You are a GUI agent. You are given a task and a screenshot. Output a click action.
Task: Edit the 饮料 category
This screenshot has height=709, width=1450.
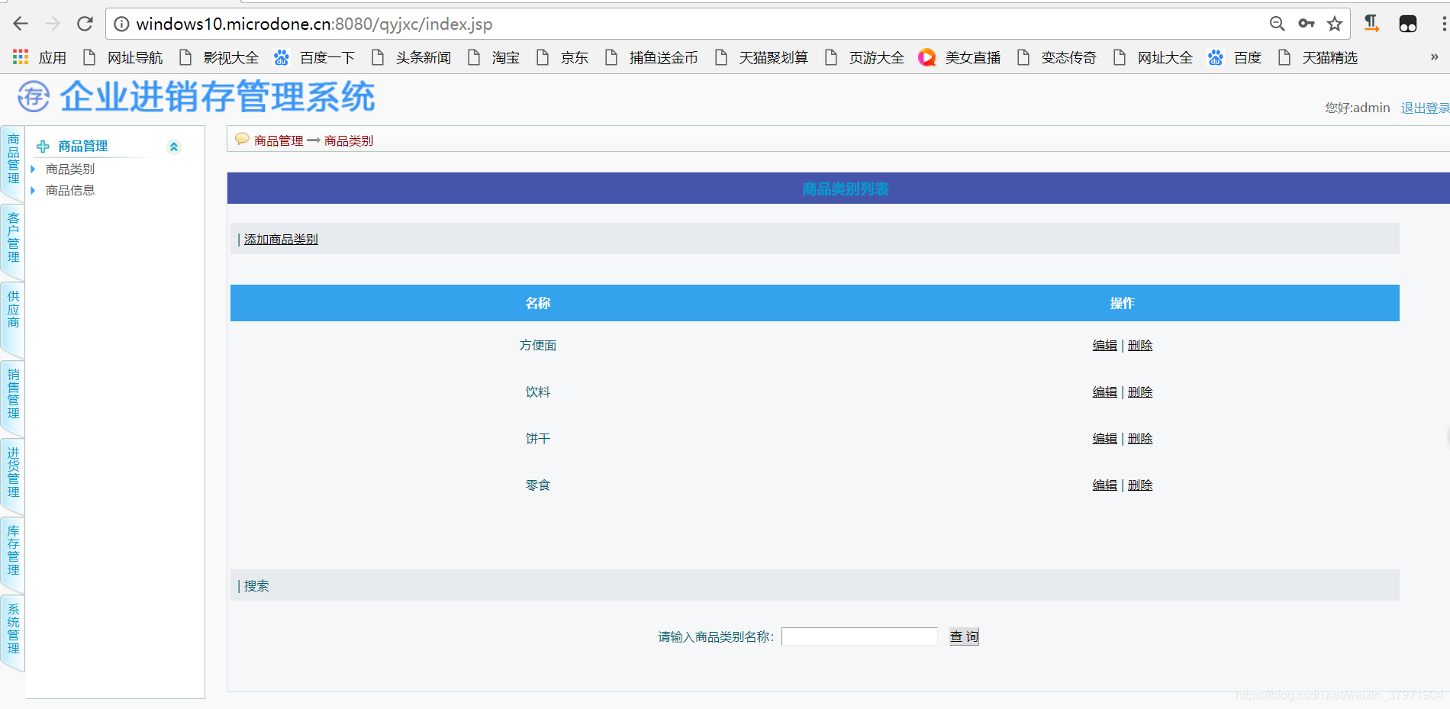[1104, 392]
